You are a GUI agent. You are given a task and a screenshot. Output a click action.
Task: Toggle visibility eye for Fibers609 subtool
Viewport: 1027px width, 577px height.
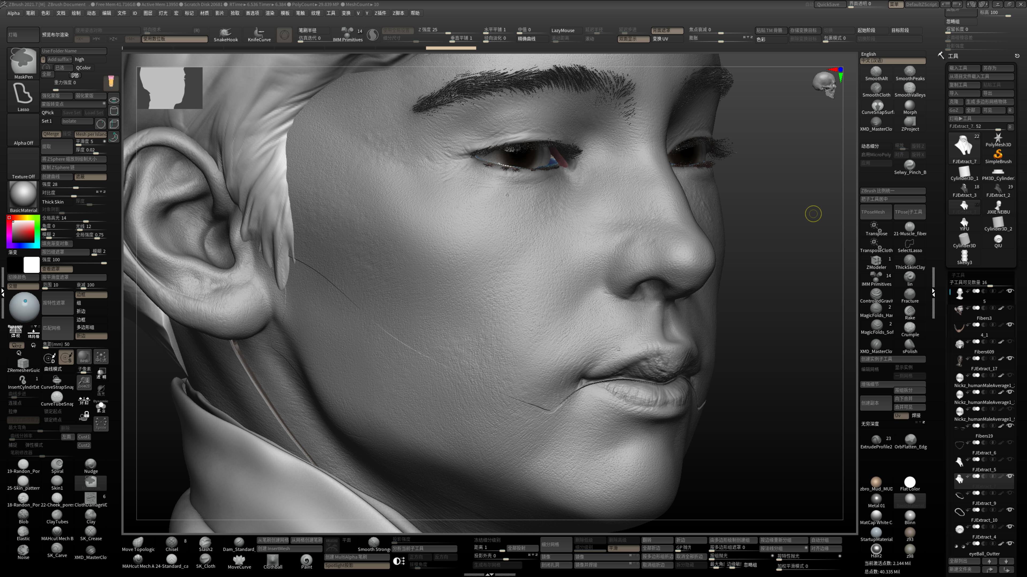point(1009,342)
